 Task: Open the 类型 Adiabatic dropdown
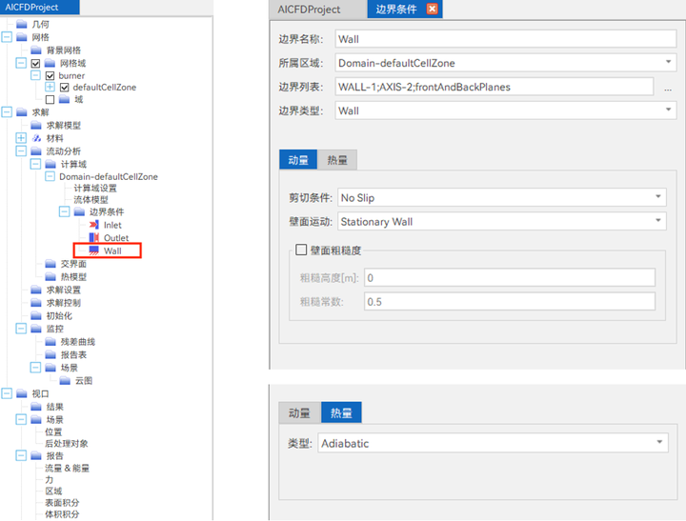494,443
